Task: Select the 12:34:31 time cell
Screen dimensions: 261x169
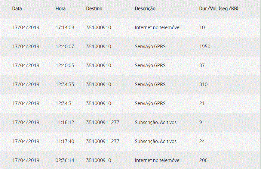Action: [65, 103]
